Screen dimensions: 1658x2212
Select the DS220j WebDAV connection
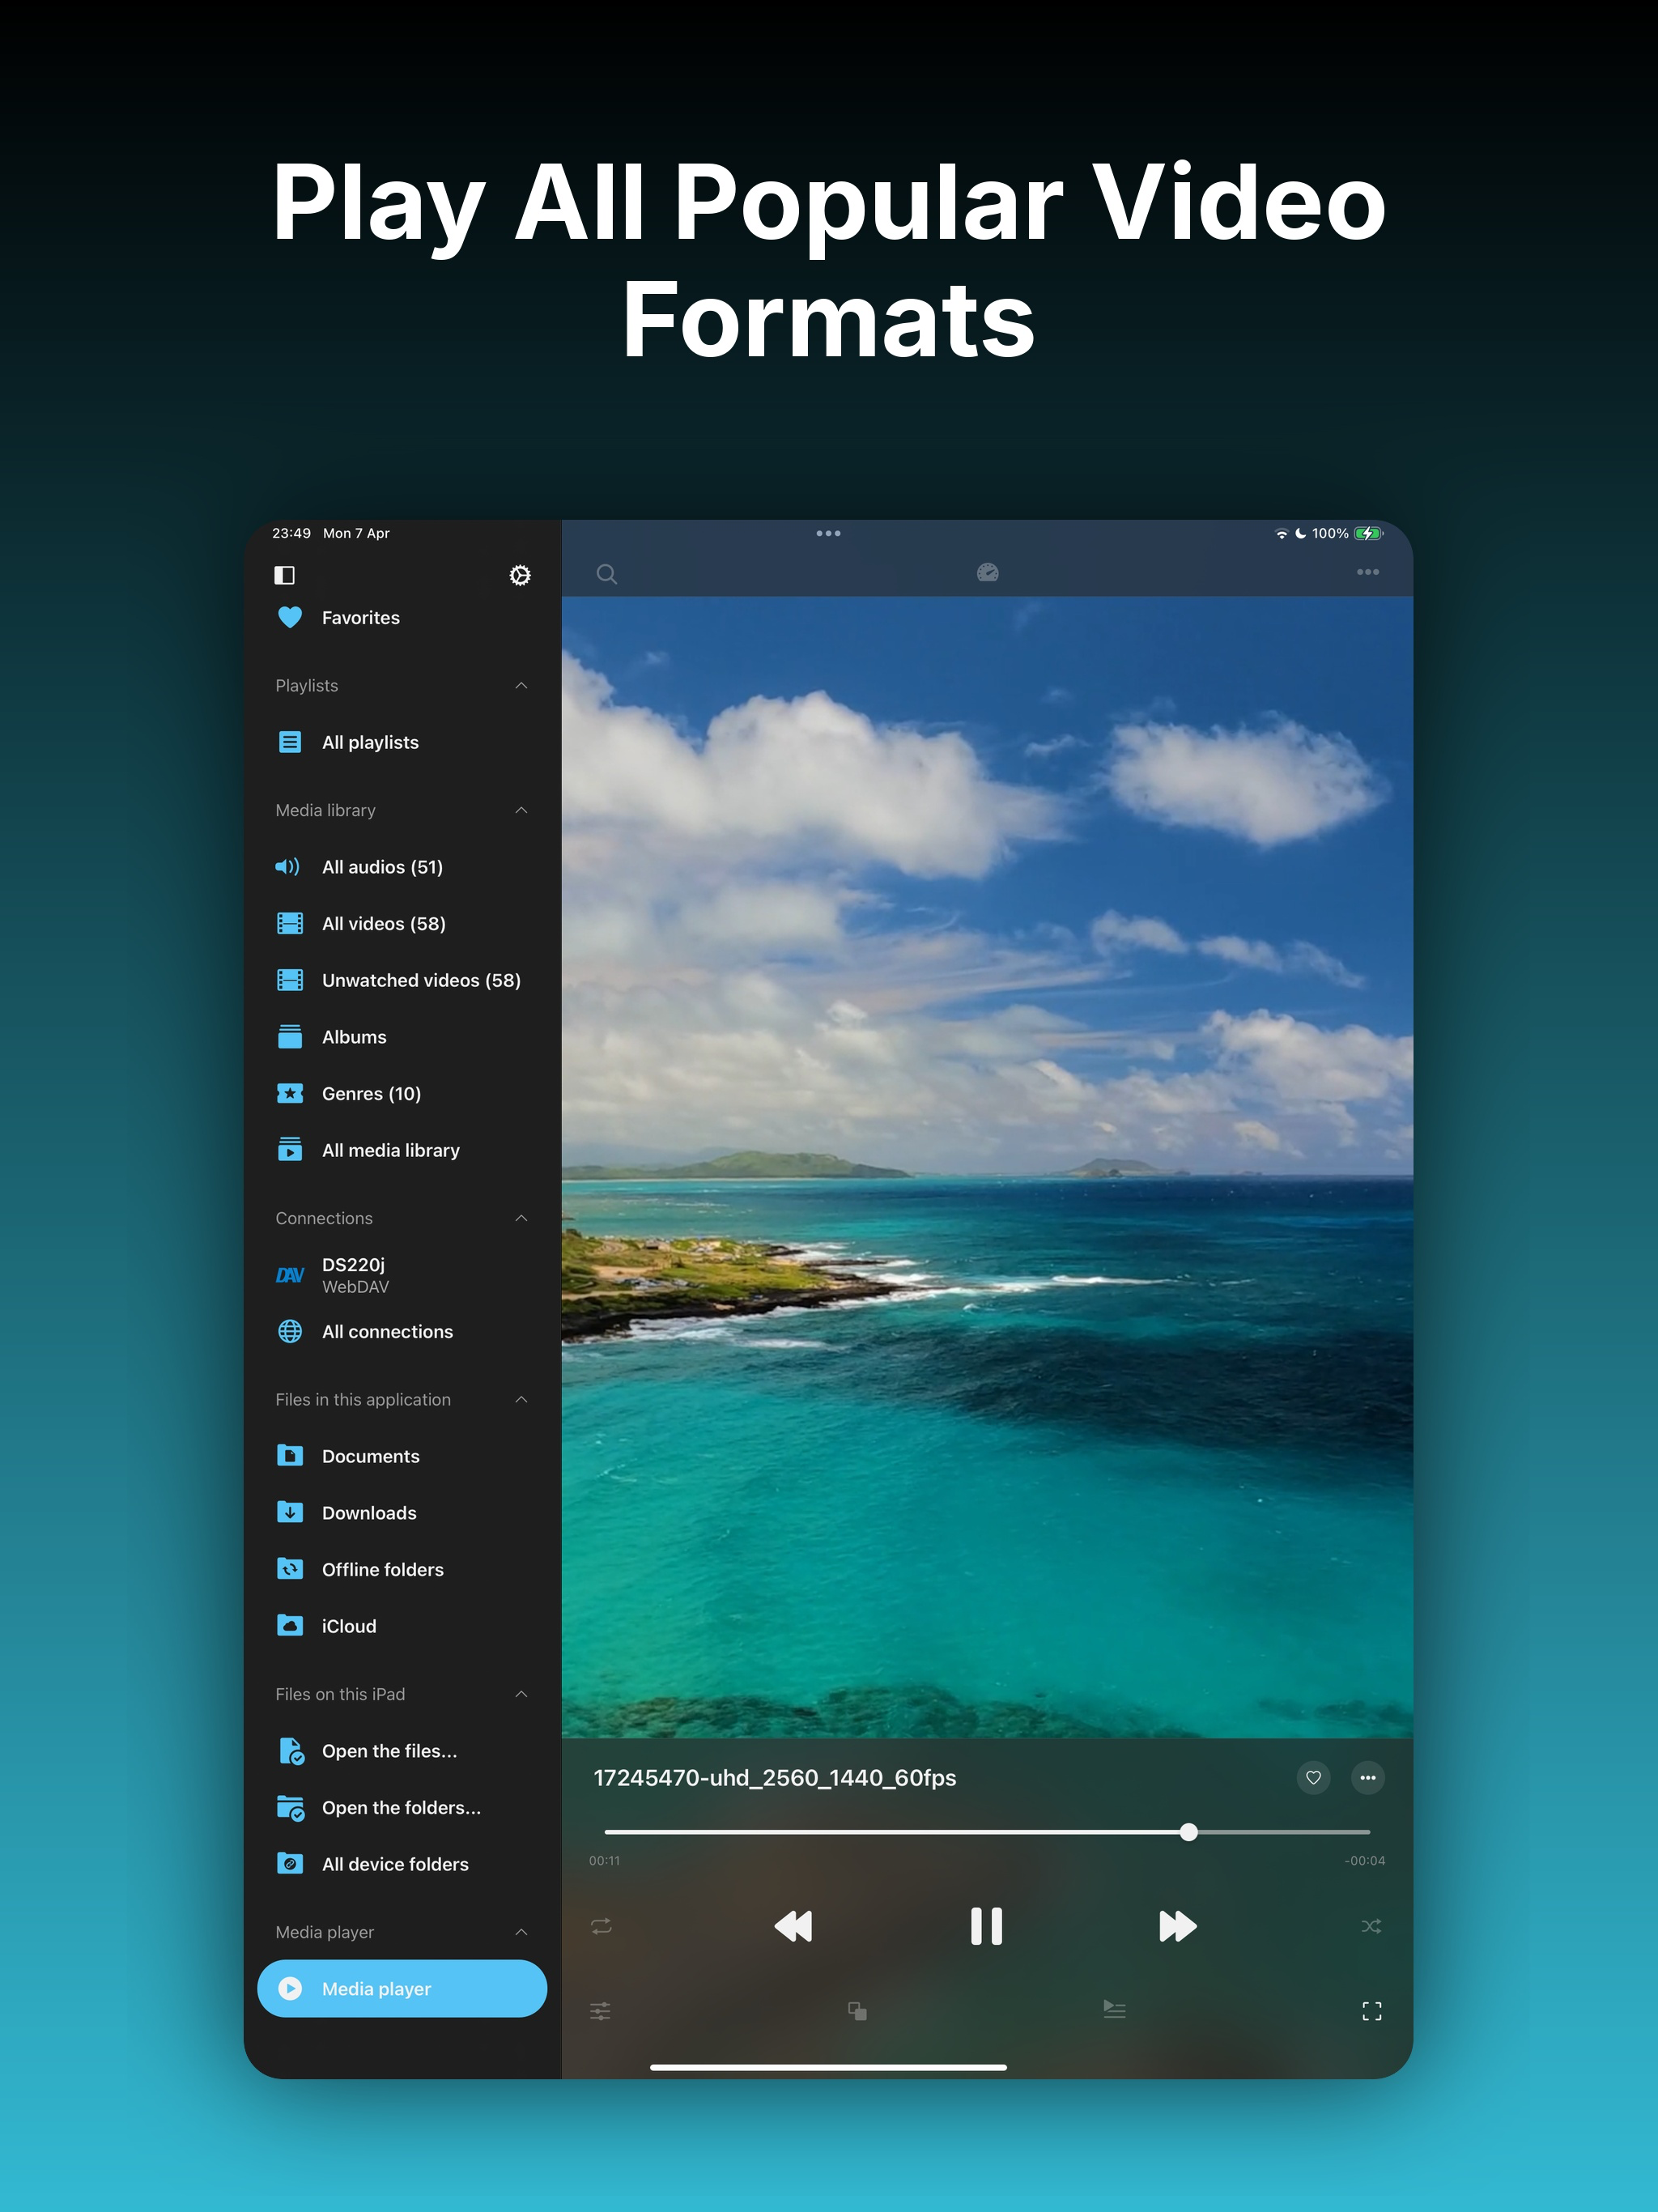(x=355, y=1275)
